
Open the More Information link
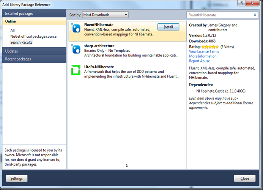[x=203, y=56]
